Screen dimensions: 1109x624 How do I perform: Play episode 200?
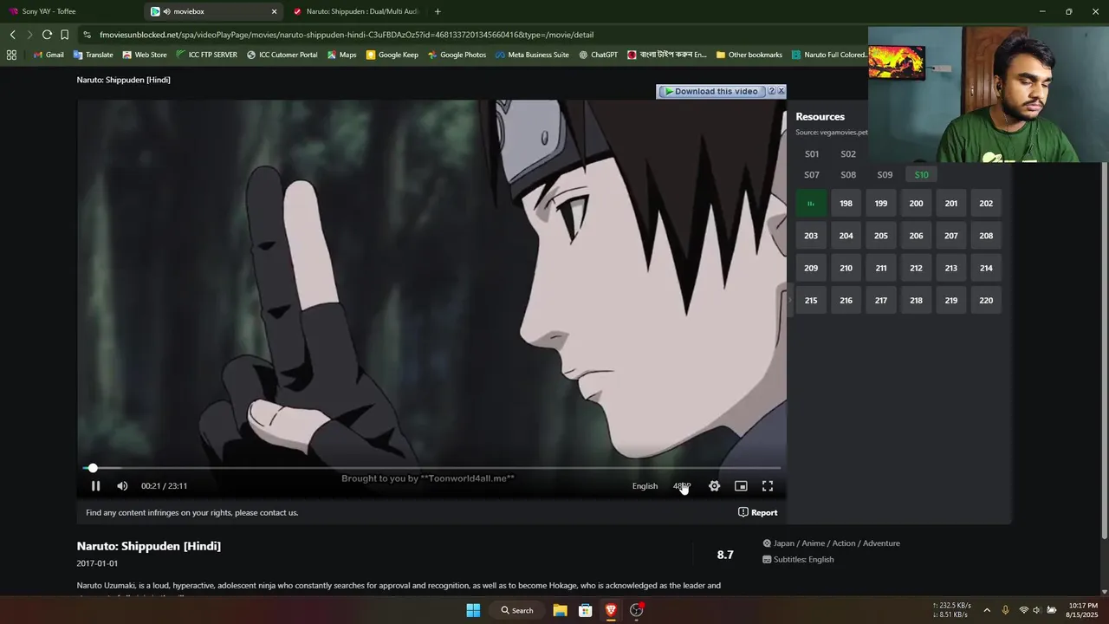(916, 204)
